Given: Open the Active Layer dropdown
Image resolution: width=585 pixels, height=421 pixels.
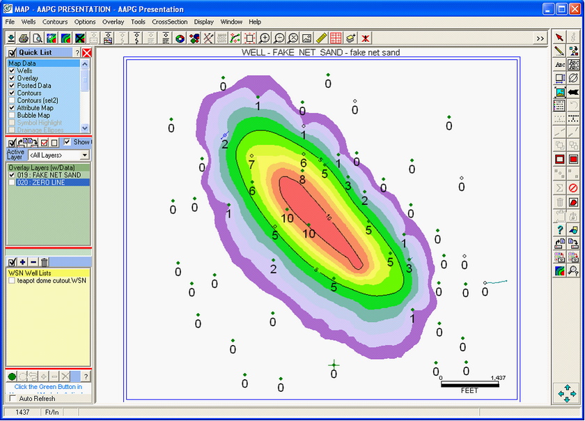Looking at the screenshot, I should click(85, 155).
